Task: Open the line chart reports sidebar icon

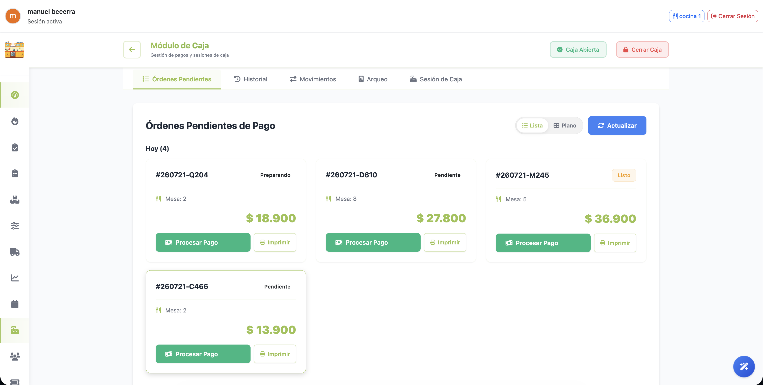Action: (x=15, y=278)
